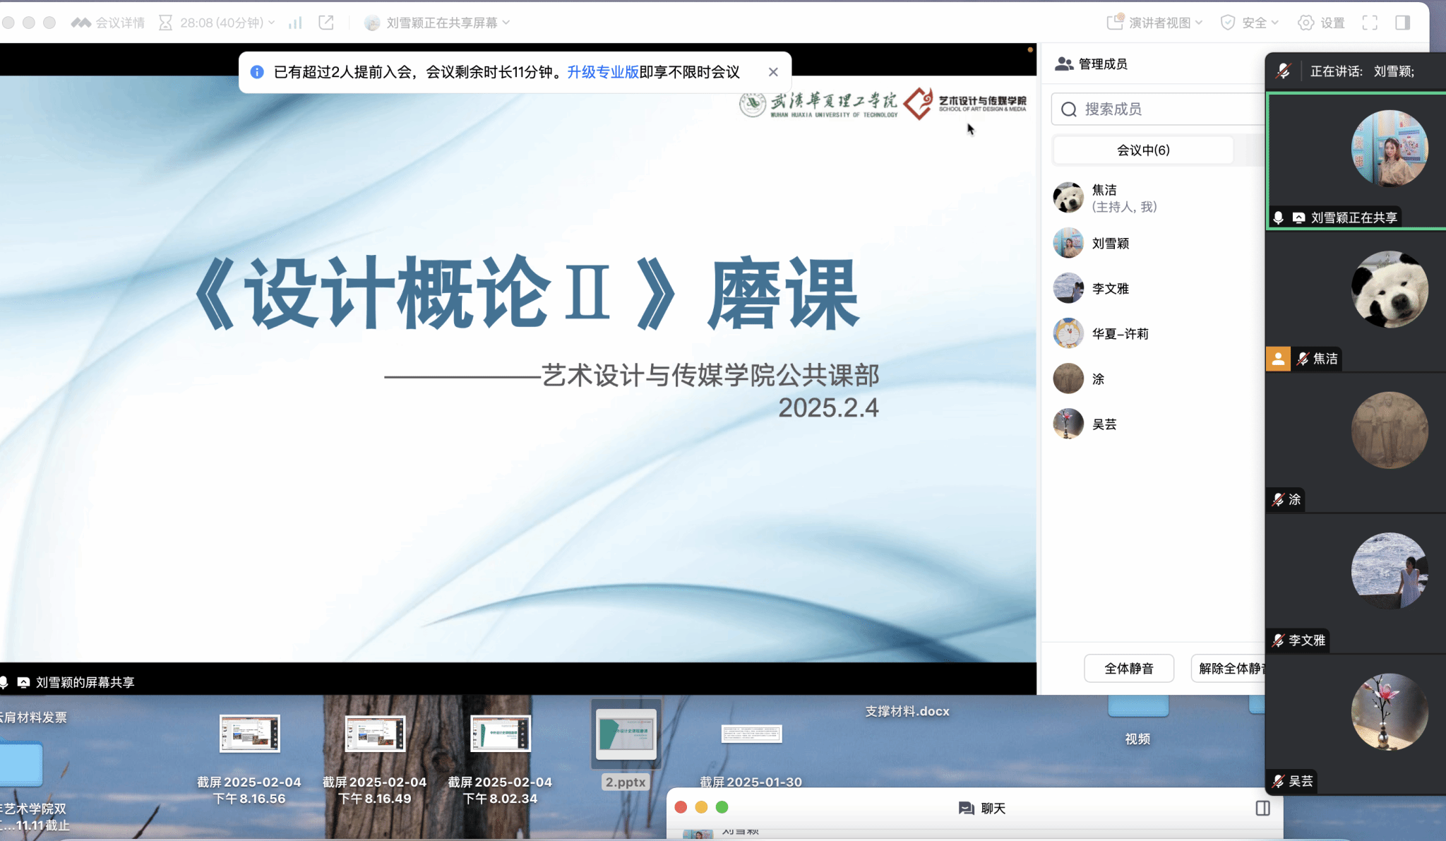Viewport: 1446px width, 841px height.
Task: Click muted mic icon on 吴芸 tile
Action: tap(1278, 781)
